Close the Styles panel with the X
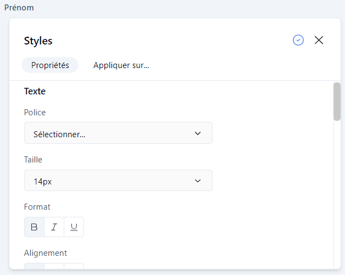Image resolution: width=345 pixels, height=275 pixels. [319, 40]
